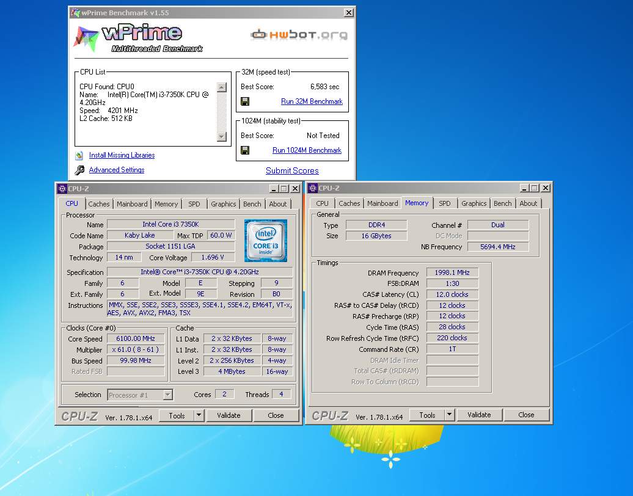The width and height of the screenshot is (633, 496).
Task: Switch to Caches tab in left CPU-Z window
Action: [99, 204]
